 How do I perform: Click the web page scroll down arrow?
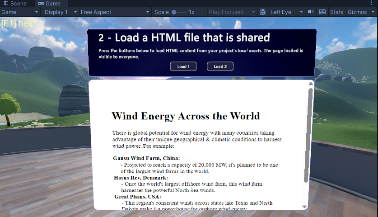(304, 207)
